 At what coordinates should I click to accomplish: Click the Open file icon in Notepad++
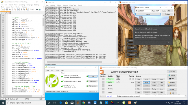click(4, 9)
